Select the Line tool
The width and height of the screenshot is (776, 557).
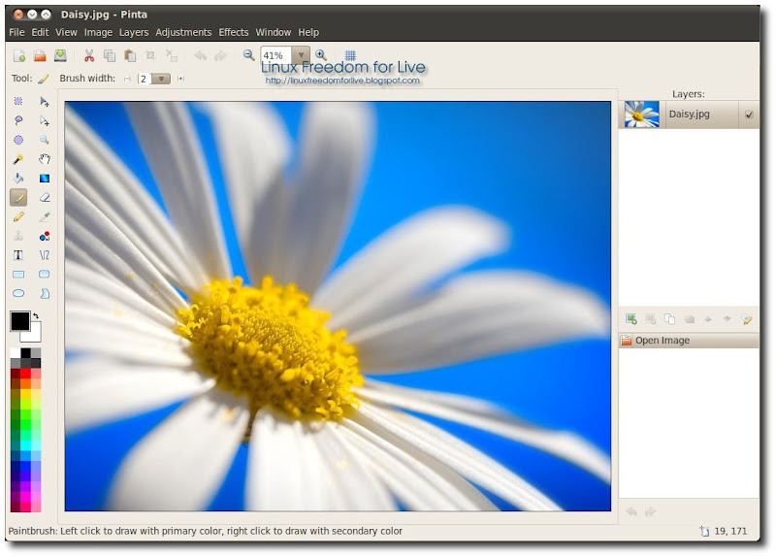click(x=44, y=255)
